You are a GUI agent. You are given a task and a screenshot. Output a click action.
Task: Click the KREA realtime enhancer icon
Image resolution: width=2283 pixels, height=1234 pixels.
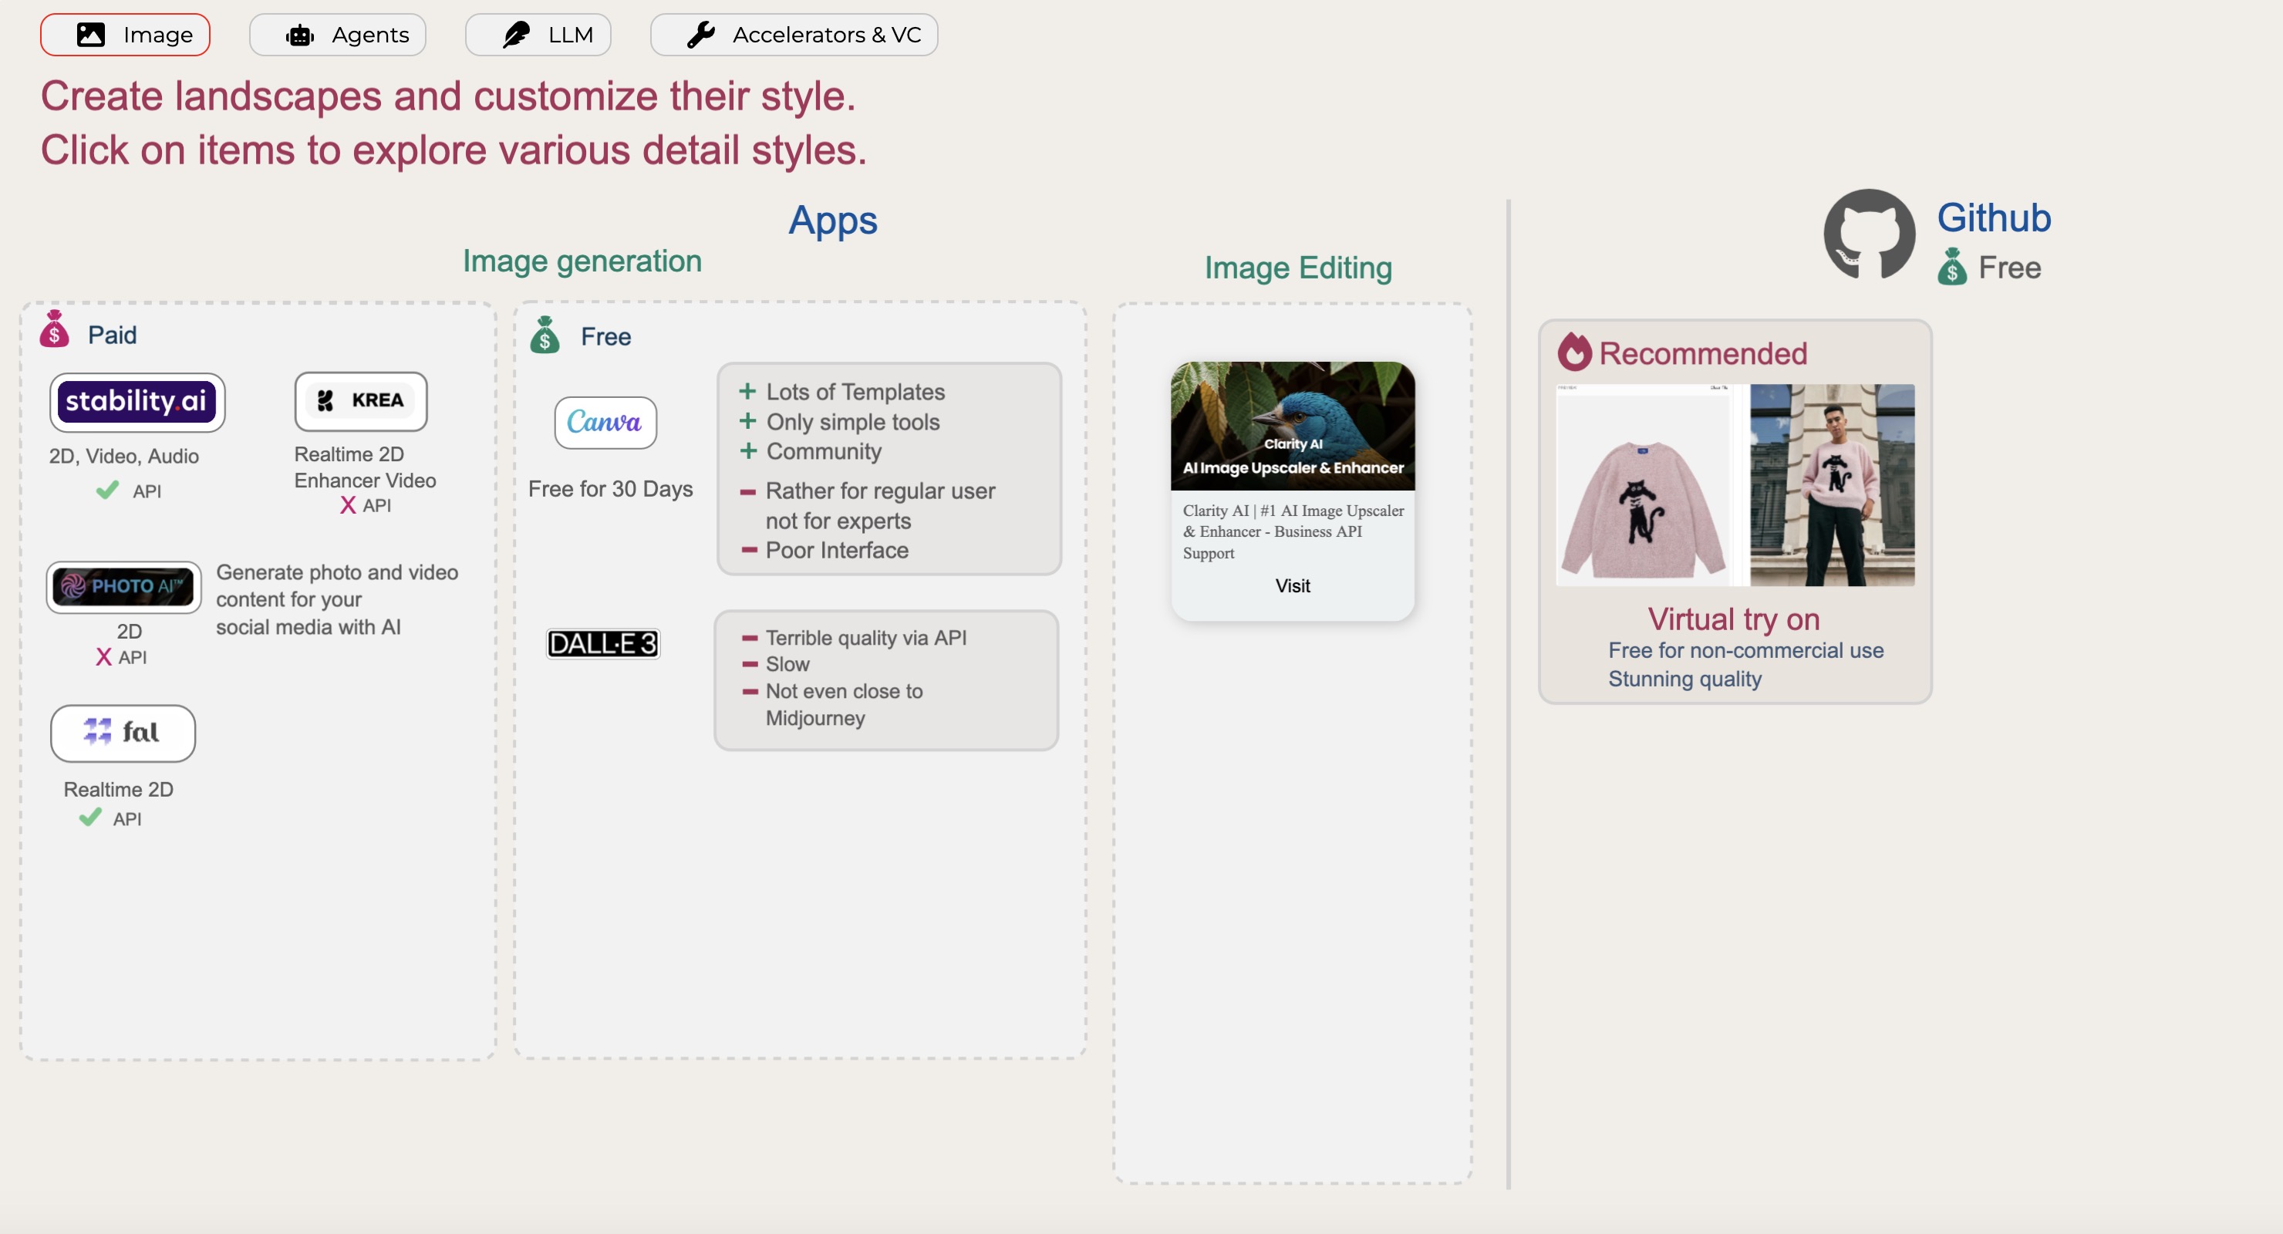360,400
